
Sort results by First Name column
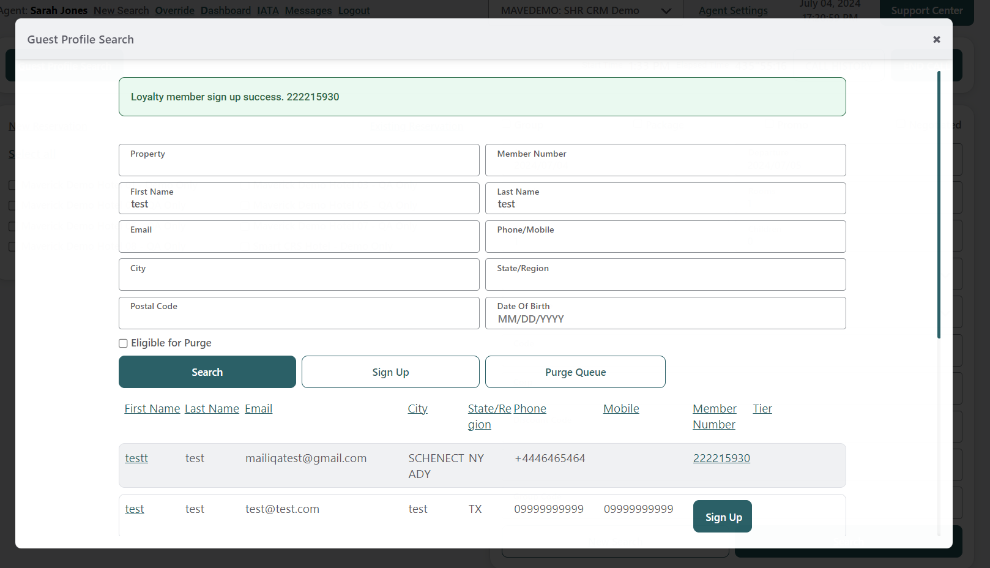coord(152,409)
